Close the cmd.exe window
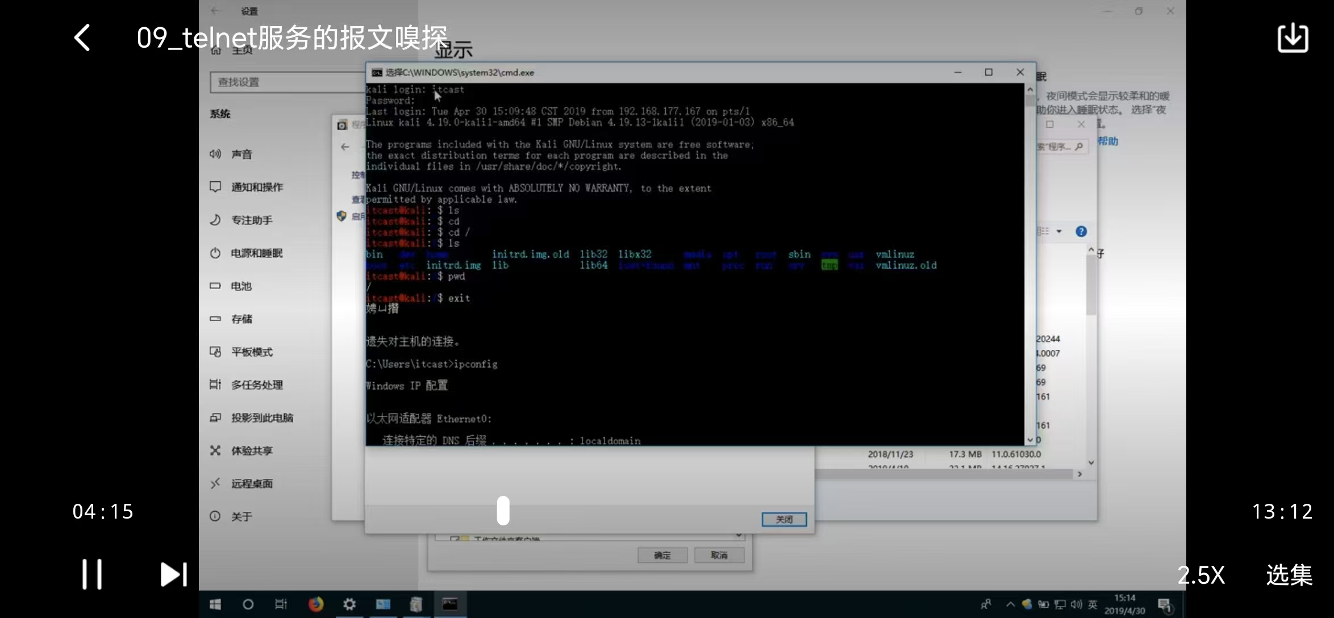Viewport: 1334px width, 618px height. tap(1020, 72)
